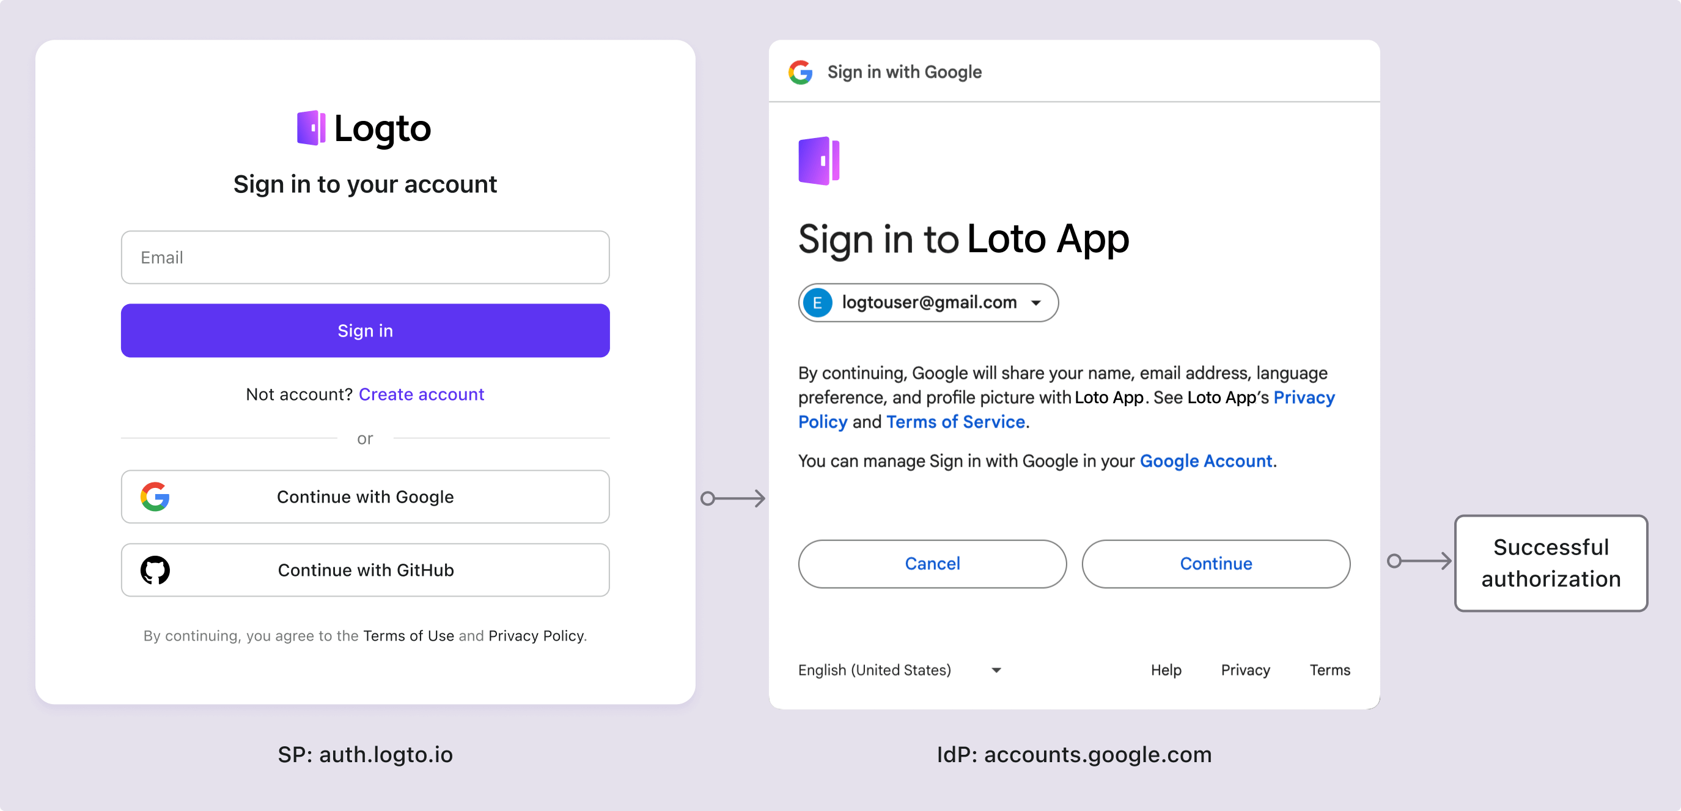The height and width of the screenshot is (811, 1681).
Task: Click the Google 'G' colorful icon
Action: click(155, 496)
